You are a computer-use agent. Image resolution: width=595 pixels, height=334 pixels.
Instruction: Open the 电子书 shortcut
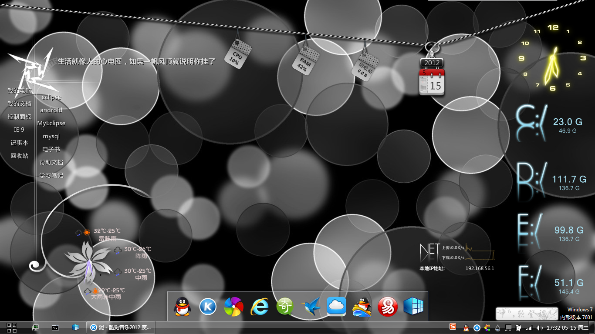(51, 149)
